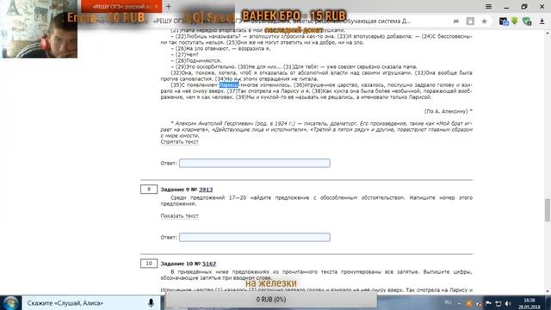Screen dimensions: 551x310
Task: Focus the answer field of task 9
Action: click(255, 238)
